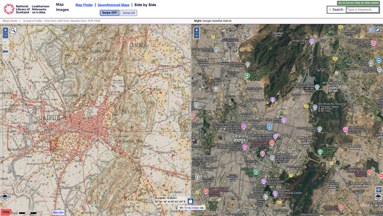Turn Swipe ON
Viewport: 383px width, 216px height.
[129, 13]
